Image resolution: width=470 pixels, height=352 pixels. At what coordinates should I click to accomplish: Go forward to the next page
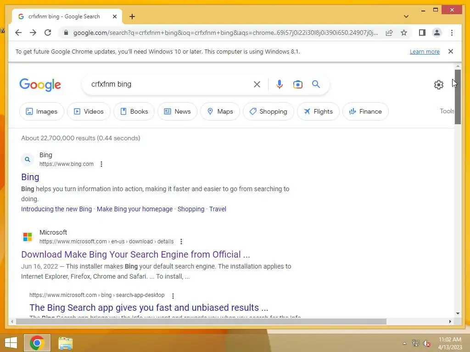[x=33, y=33]
